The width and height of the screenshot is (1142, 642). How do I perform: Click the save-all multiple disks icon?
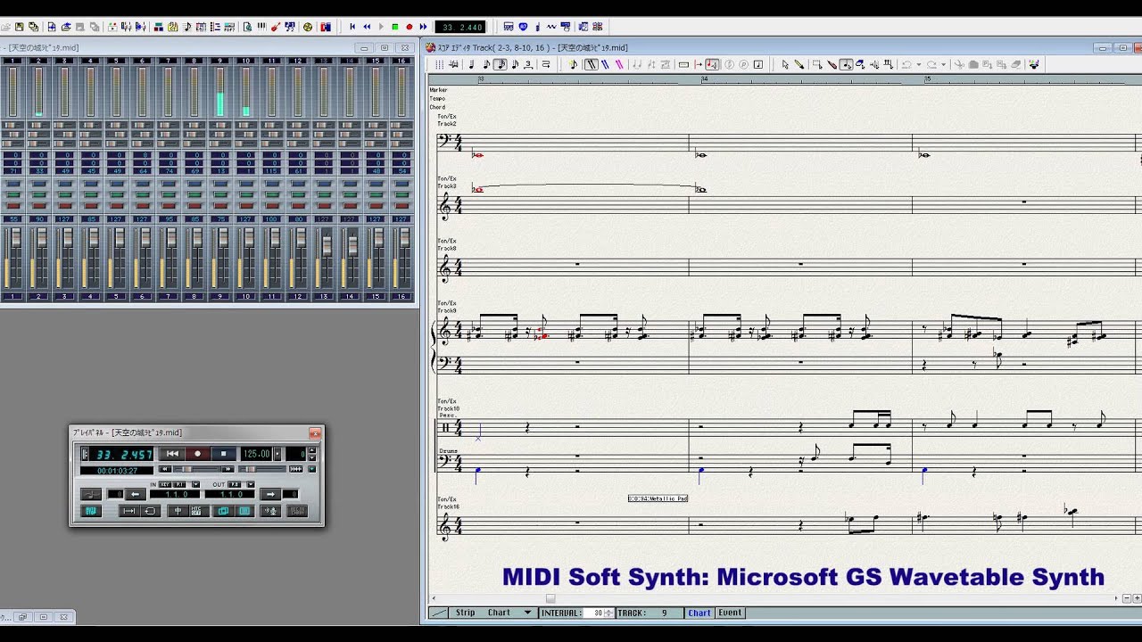[33, 27]
